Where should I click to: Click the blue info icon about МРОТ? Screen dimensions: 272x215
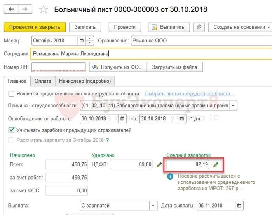pyautogui.click(x=170, y=176)
